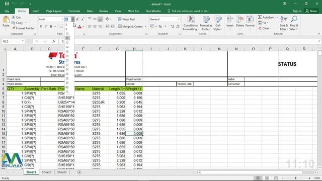Open the Fill dropdown
Viewport: 322px width, 181px height.
pyautogui.click(x=263, y=23)
